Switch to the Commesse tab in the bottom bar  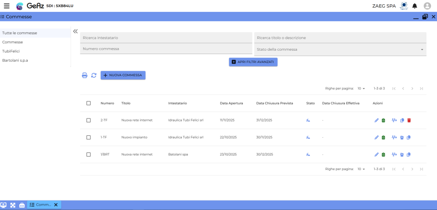pos(41,205)
